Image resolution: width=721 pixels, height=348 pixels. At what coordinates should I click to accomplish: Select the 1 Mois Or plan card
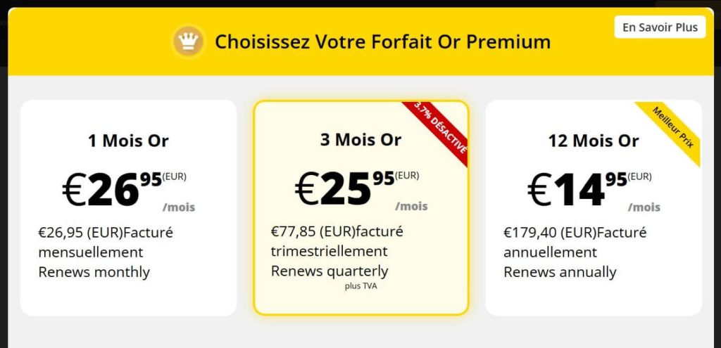(x=128, y=207)
